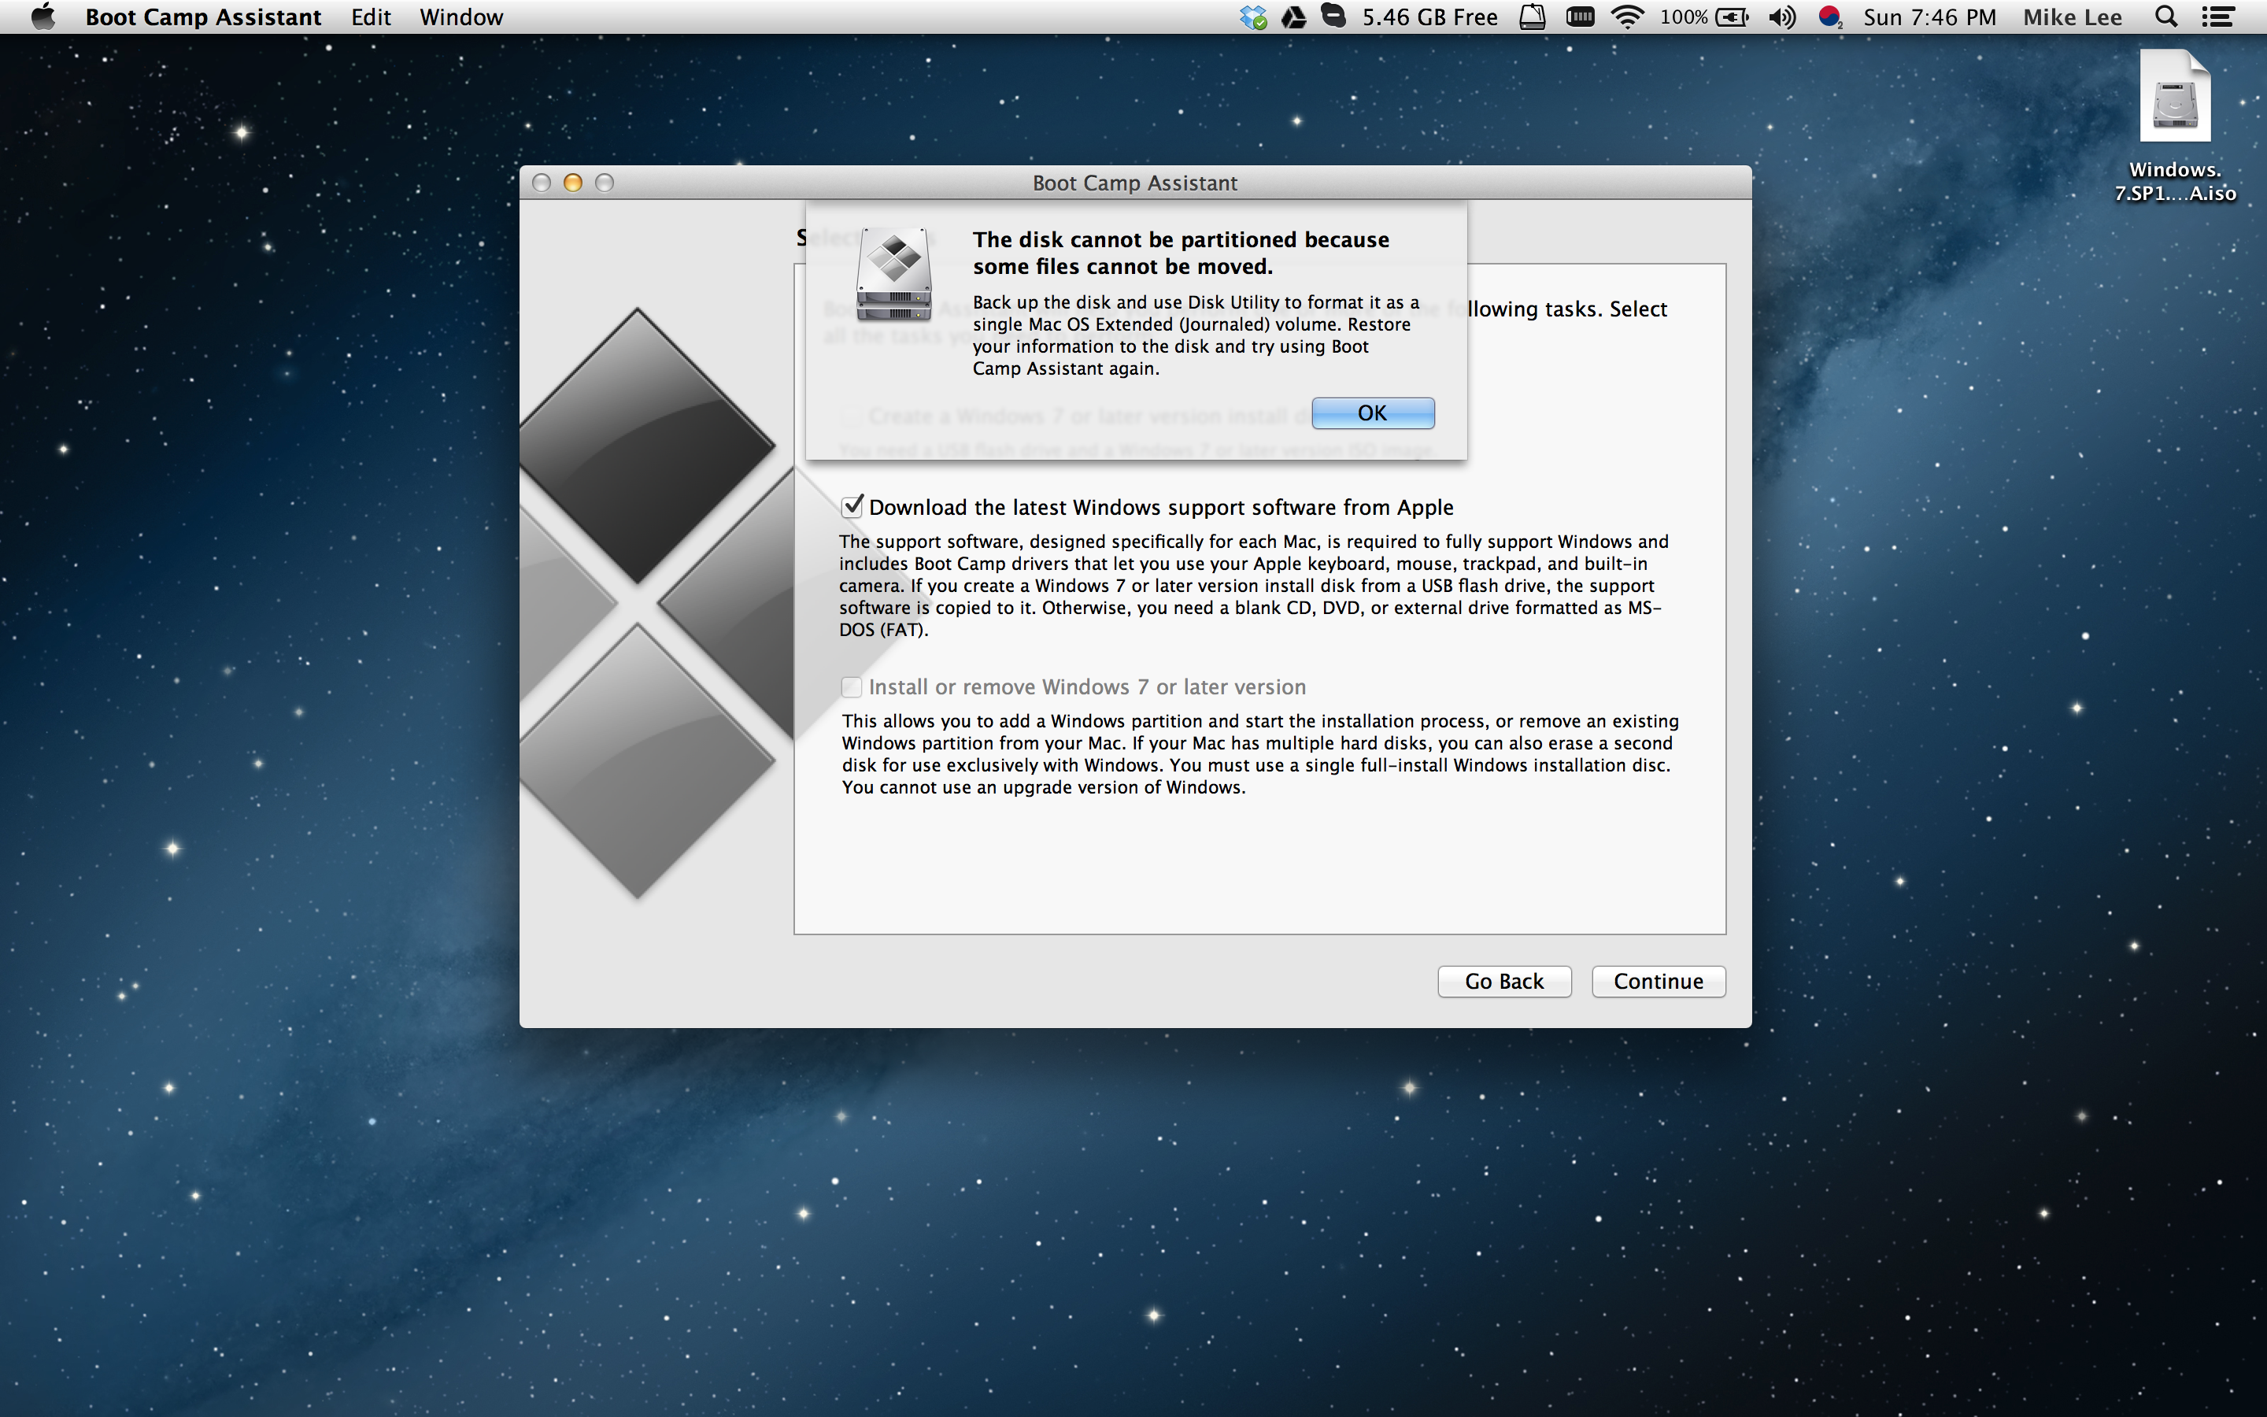This screenshot has width=2267, height=1417.
Task: Open the Boot Camp Assistant menu
Action: pos(203,17)
